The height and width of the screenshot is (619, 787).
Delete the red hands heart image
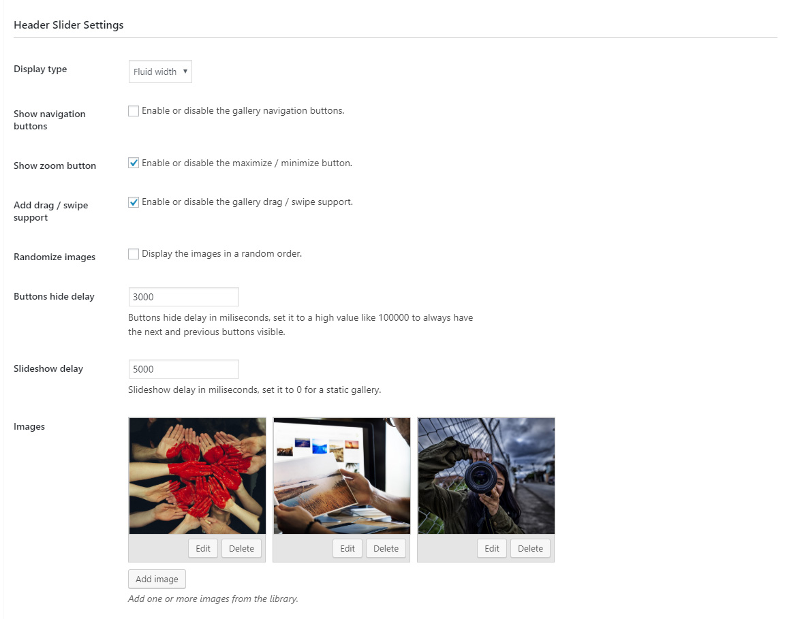(241, 548)
